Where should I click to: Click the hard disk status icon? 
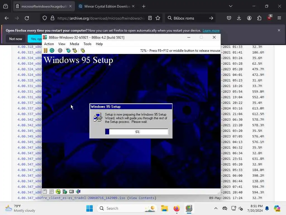71,191
